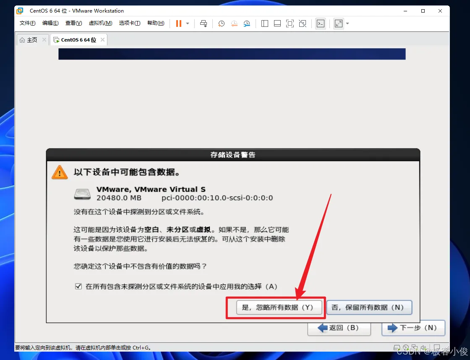Click the status bar hint about Ctrl+G

tap(84, 348)
